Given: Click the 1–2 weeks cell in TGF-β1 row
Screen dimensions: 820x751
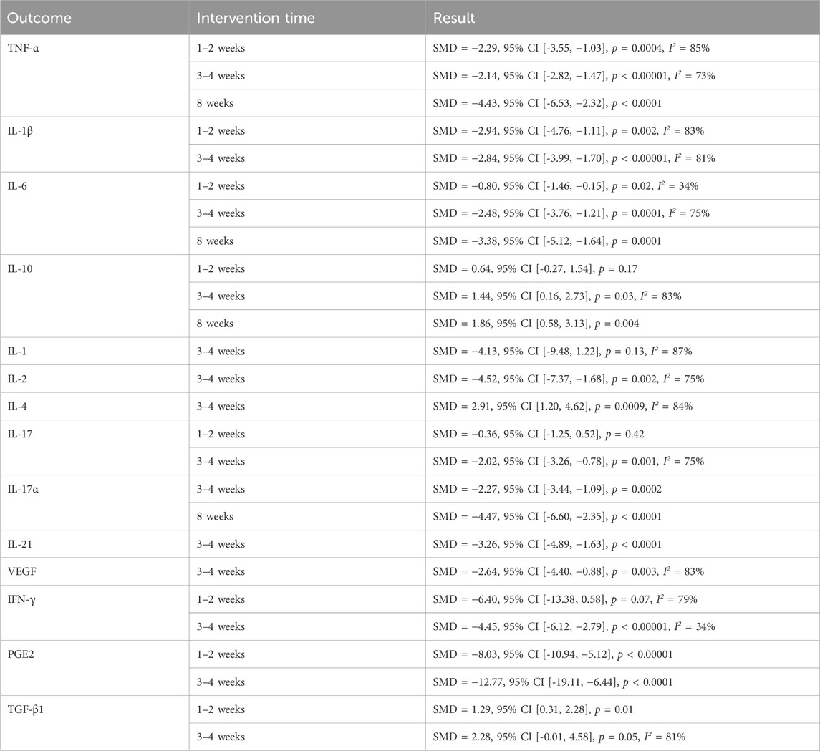Looking at the screenshot, I should [307, 709].
